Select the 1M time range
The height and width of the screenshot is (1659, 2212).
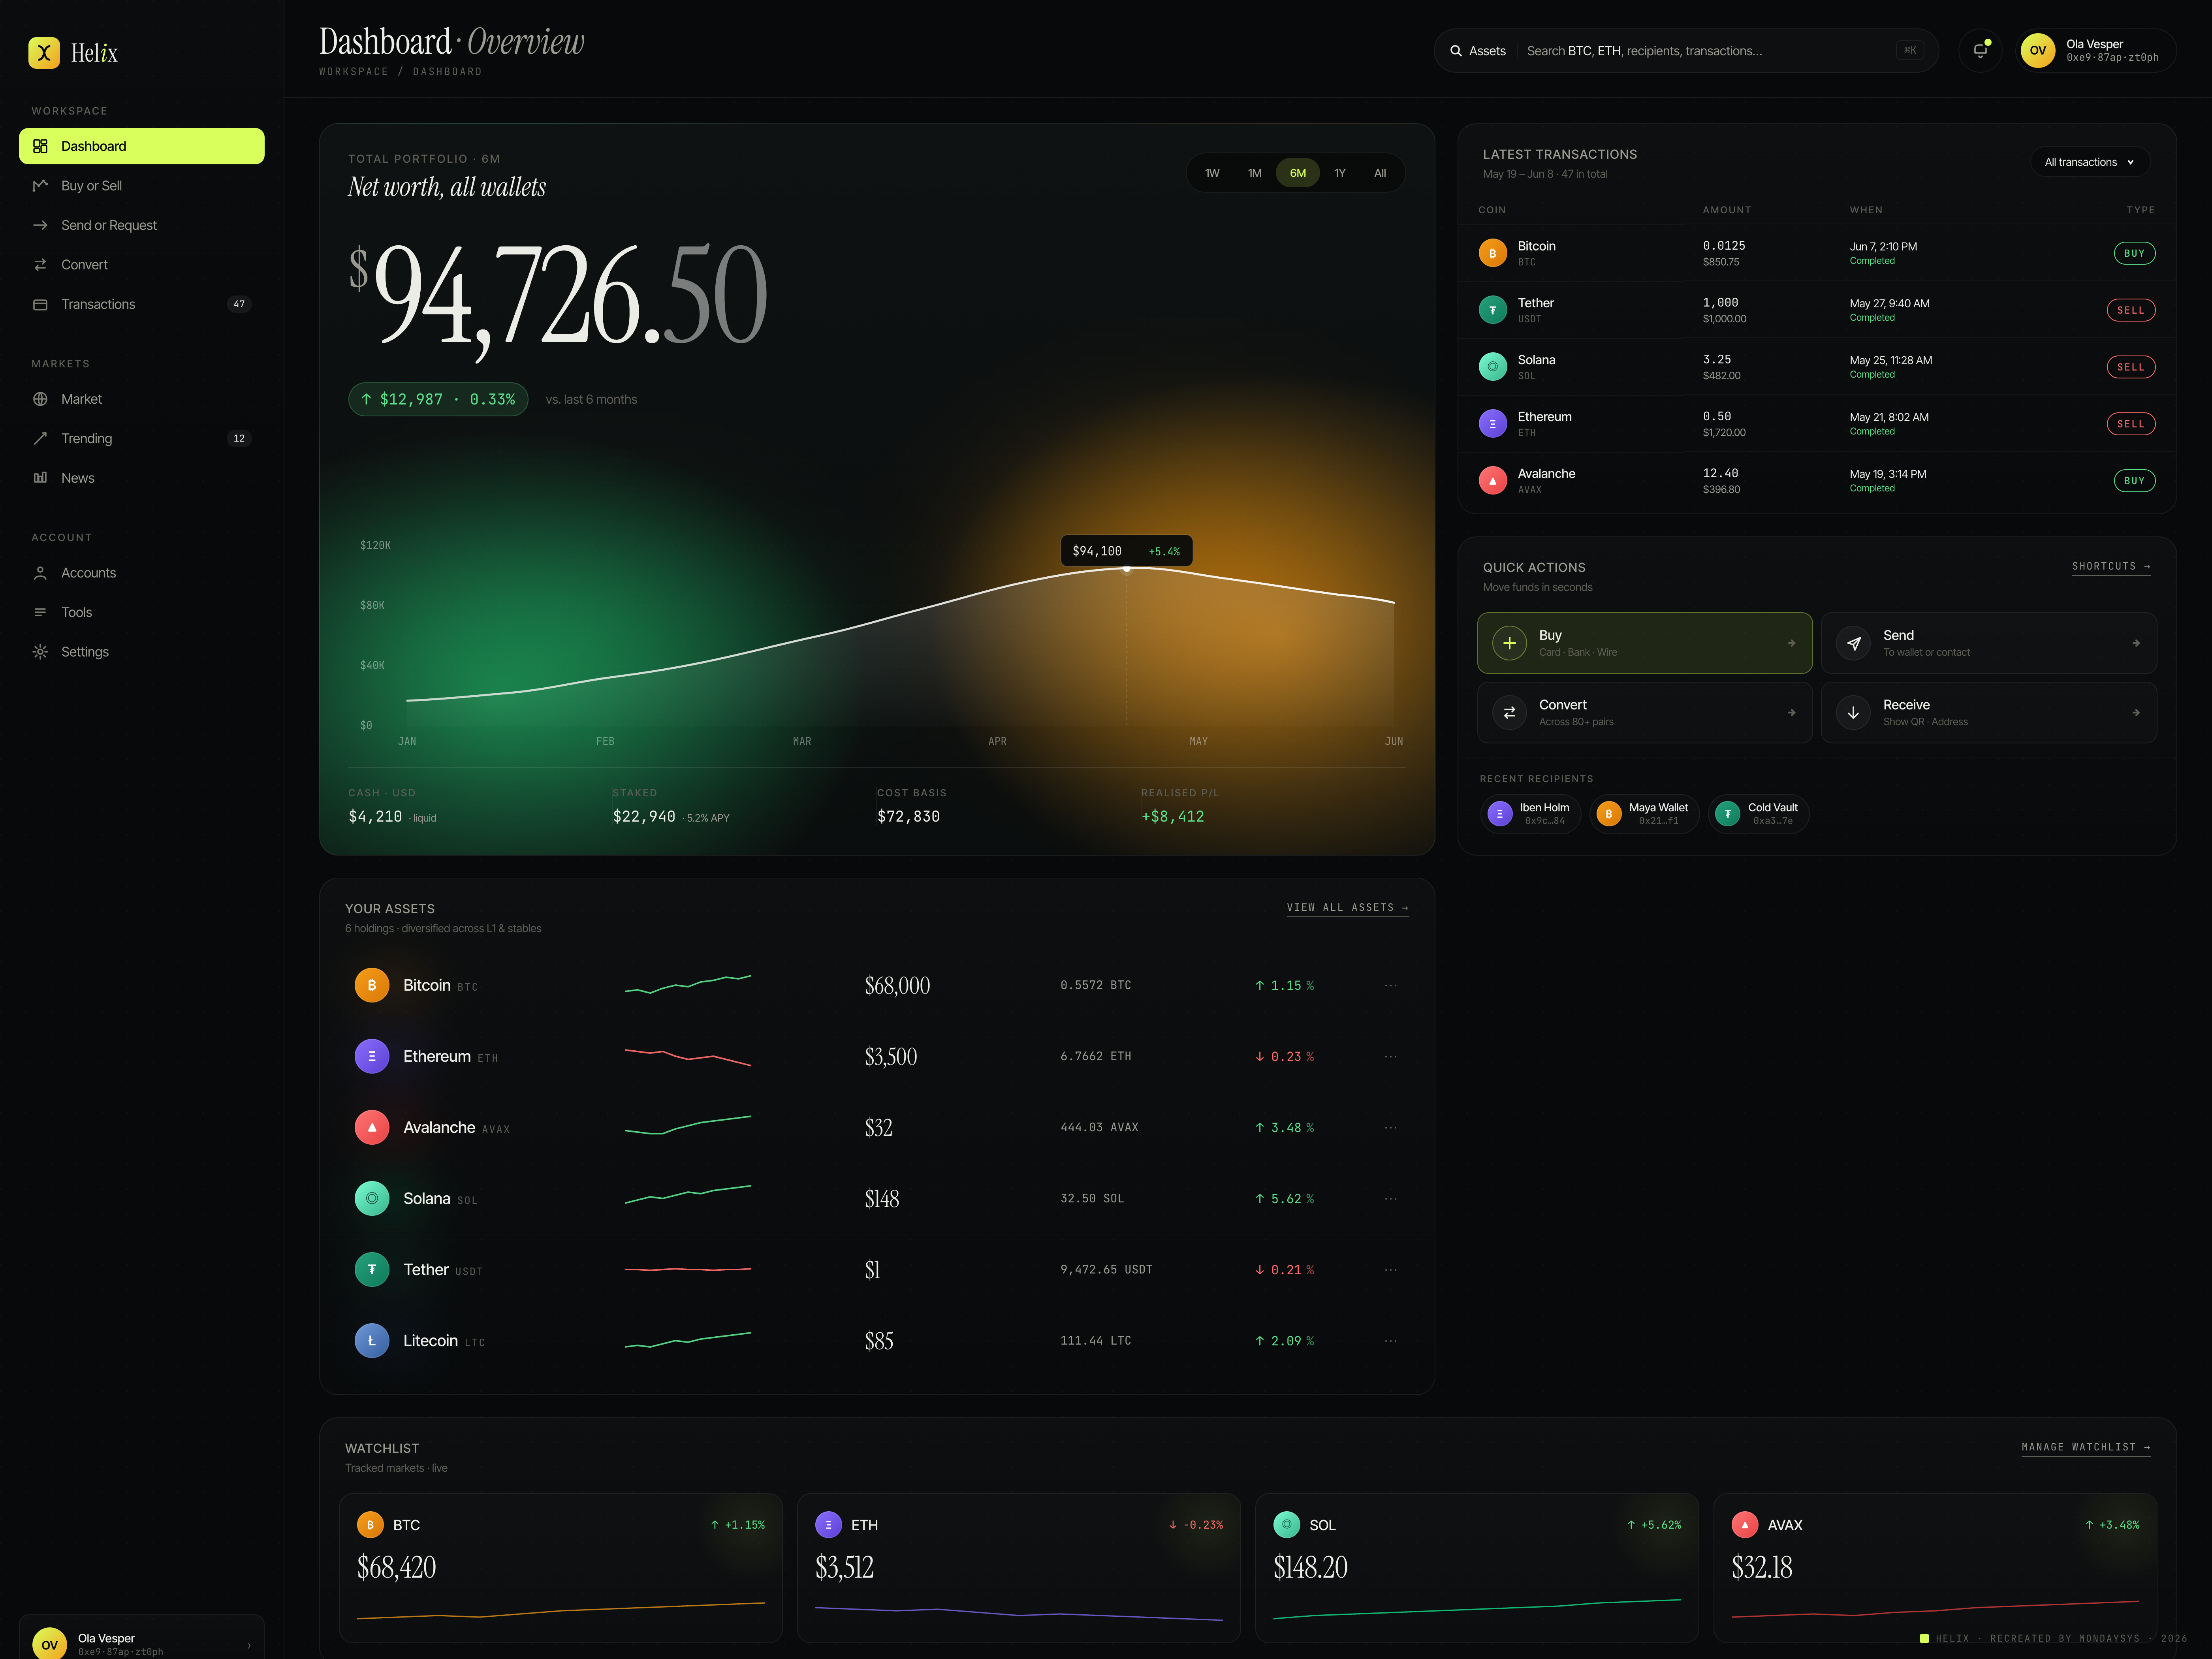tap(1254, 173)
